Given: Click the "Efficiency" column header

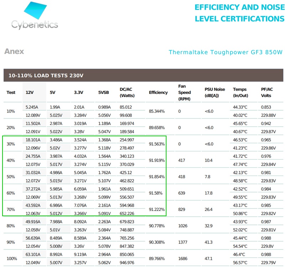Looking at the screenshot, I should (x=158, y=92).
